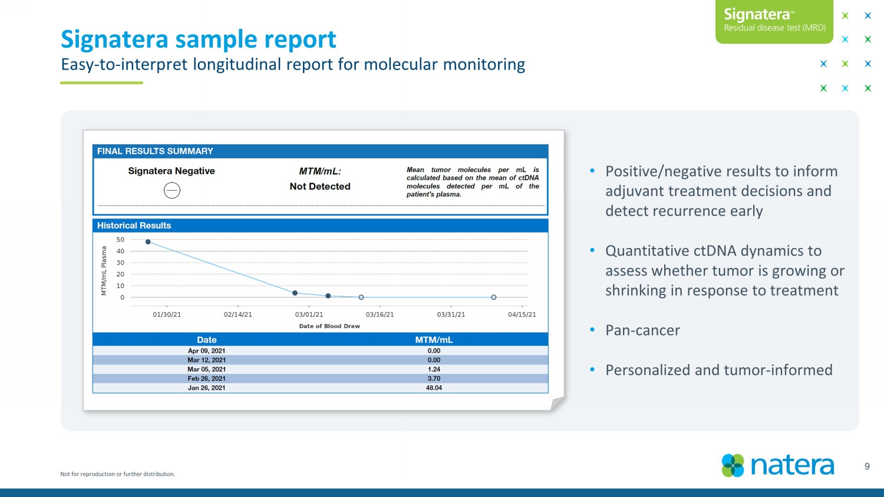Click the Not Detected result text
The image size is (884, 497).
pyautogui.click(x=320, y=187)
